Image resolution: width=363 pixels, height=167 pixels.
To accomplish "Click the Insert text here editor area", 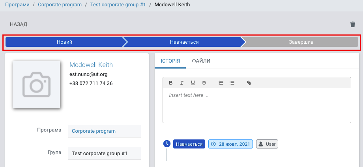I will click(x=257, y=106).
